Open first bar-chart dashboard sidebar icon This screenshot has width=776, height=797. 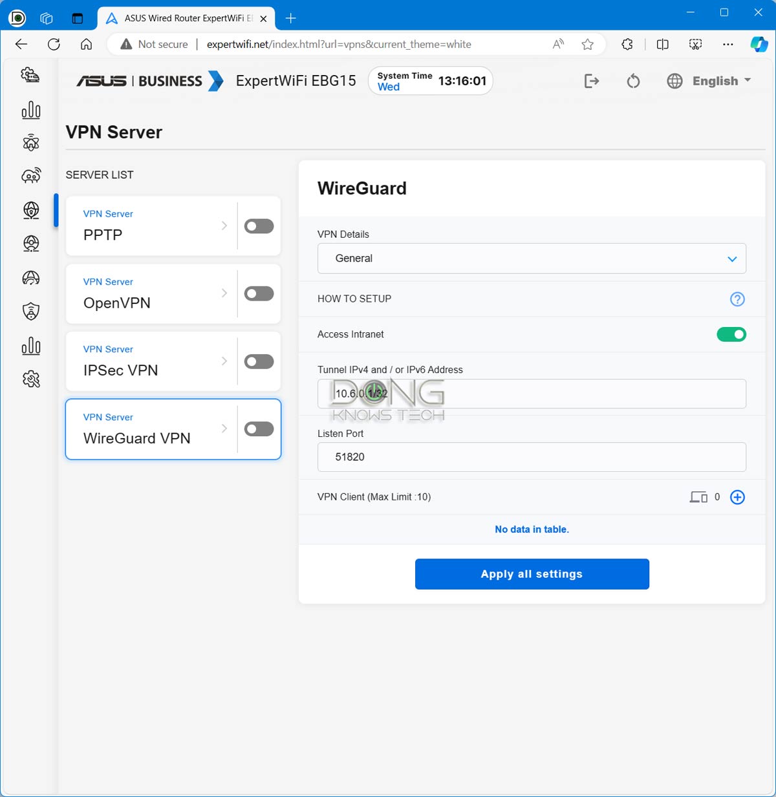(x=30, y=110)
